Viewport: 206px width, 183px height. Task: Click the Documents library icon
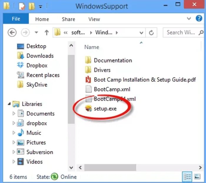(21, 113)
